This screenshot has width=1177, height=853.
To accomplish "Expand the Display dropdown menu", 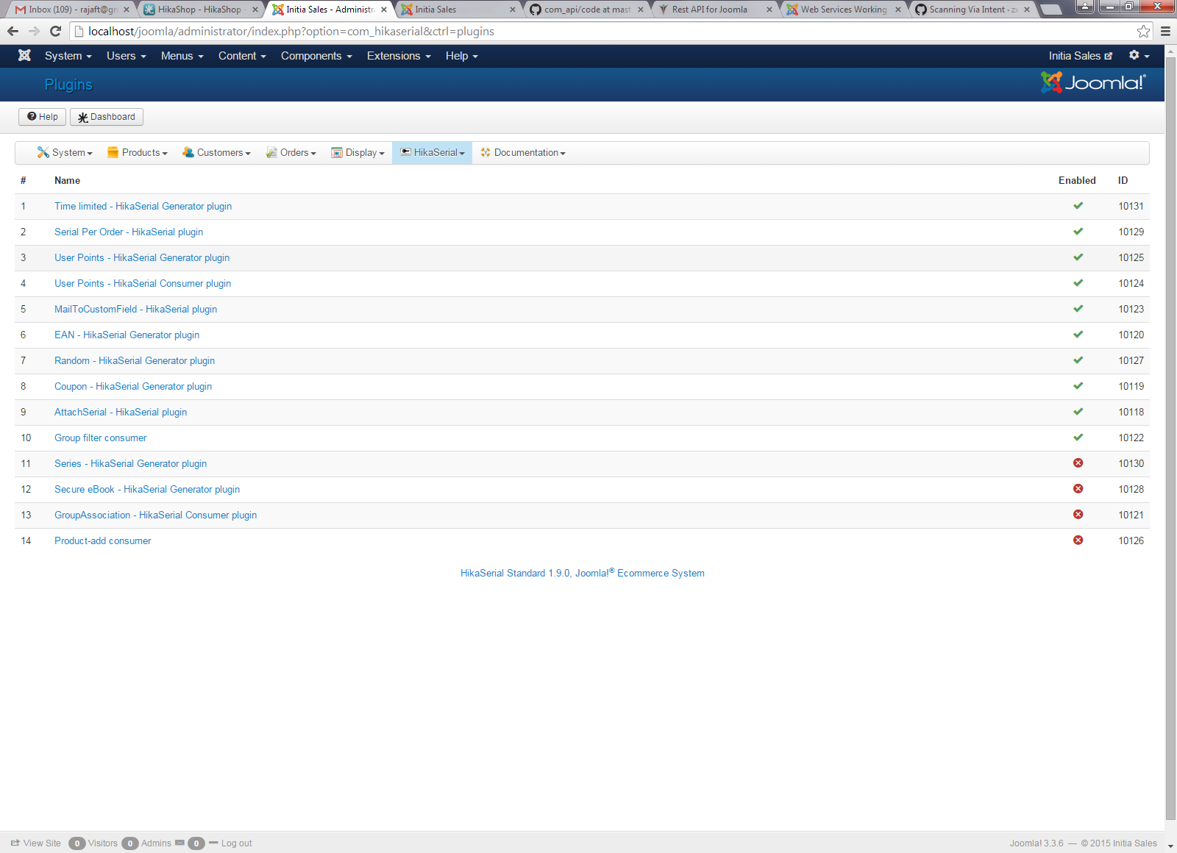I will tap(358, 153).
